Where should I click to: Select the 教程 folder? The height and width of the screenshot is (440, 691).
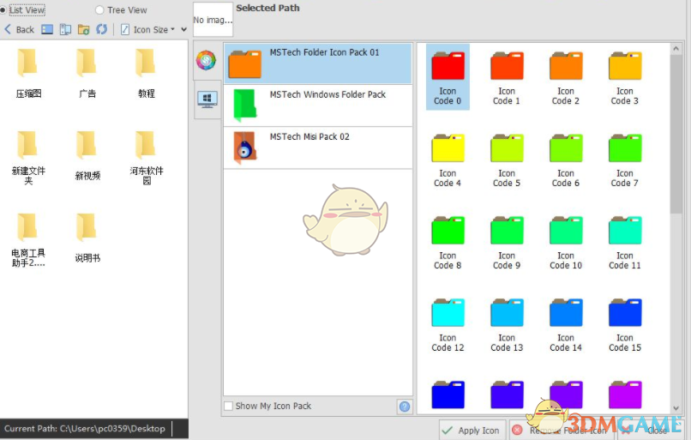coord(147,73)
